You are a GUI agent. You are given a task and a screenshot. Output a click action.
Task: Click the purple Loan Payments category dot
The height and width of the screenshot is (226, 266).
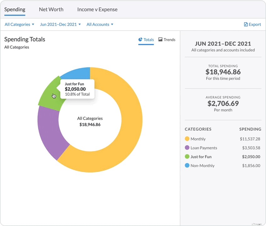186,148
